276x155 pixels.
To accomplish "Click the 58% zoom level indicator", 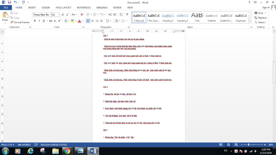I will 271,145.
